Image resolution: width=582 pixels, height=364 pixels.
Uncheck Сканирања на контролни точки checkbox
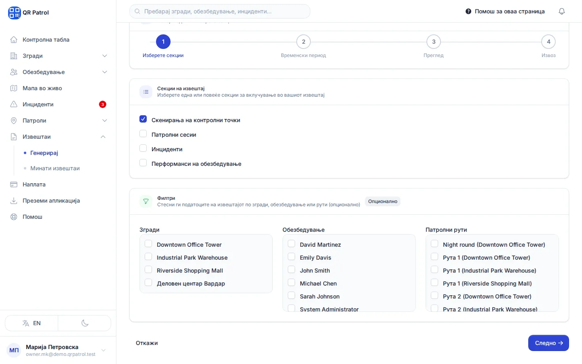[143, 119]
